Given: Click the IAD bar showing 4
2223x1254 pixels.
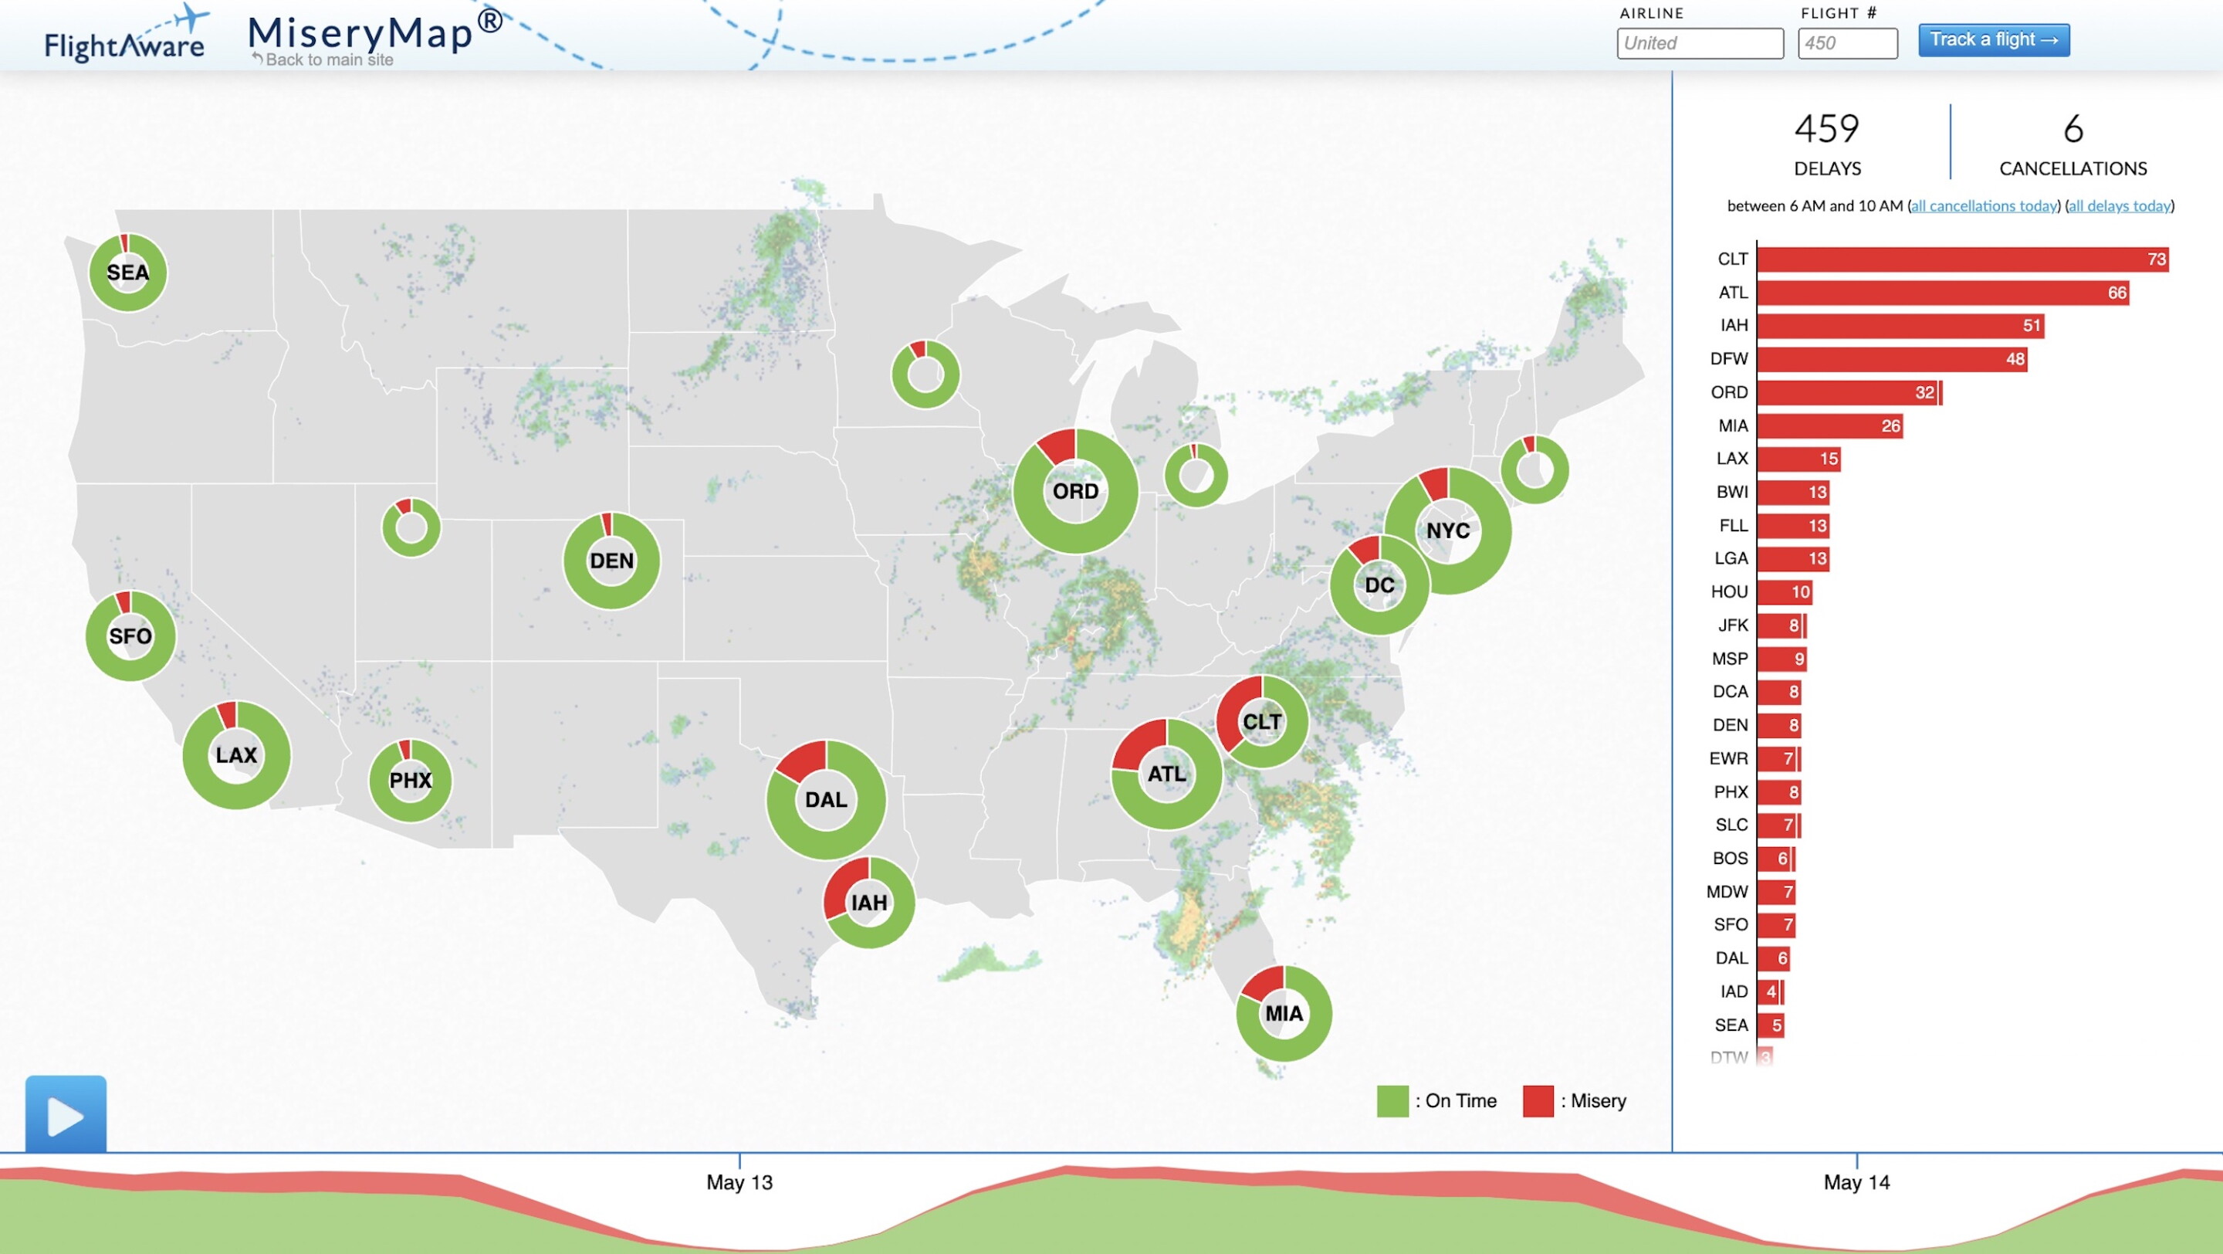Looking at the screenshot, I should 1771,991.
